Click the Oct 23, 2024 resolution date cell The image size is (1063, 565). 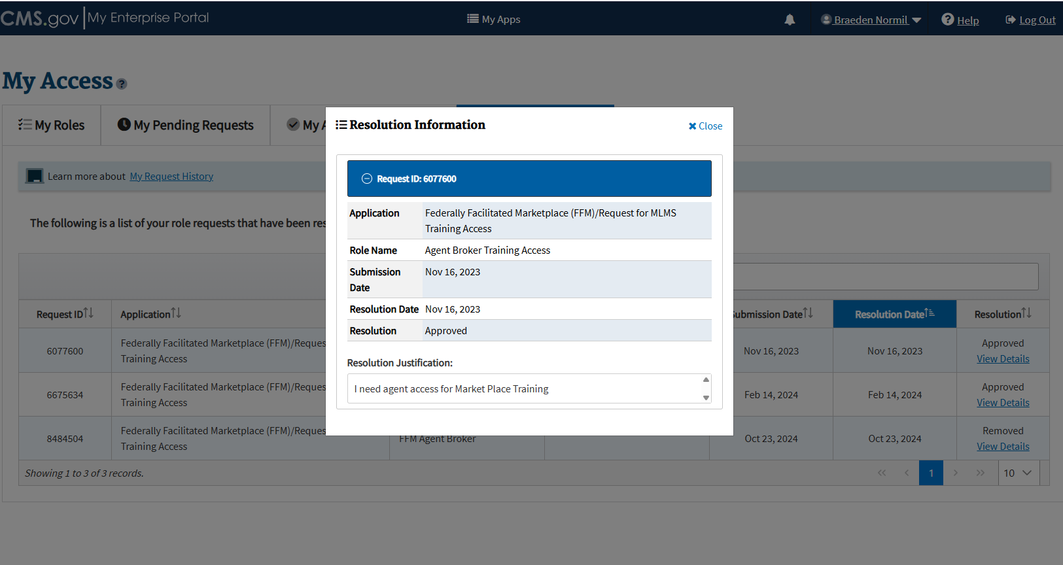click(x=895, y=439)
